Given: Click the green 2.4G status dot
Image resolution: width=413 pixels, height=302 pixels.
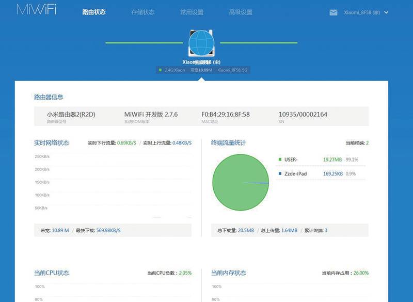Looking at the screenshot, I should (x=160, y=70).
